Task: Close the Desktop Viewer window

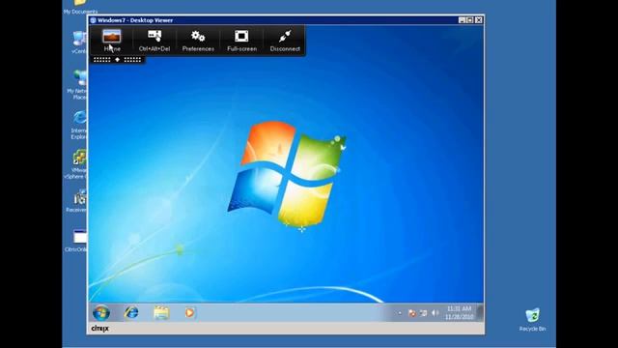Action: tap(479, 20)
